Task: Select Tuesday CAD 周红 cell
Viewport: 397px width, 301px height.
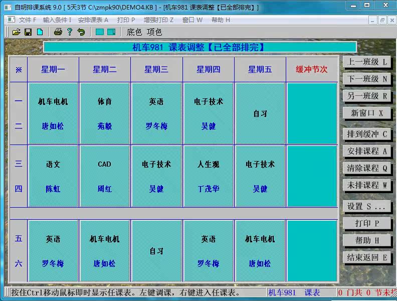Action: coord(105,176)
